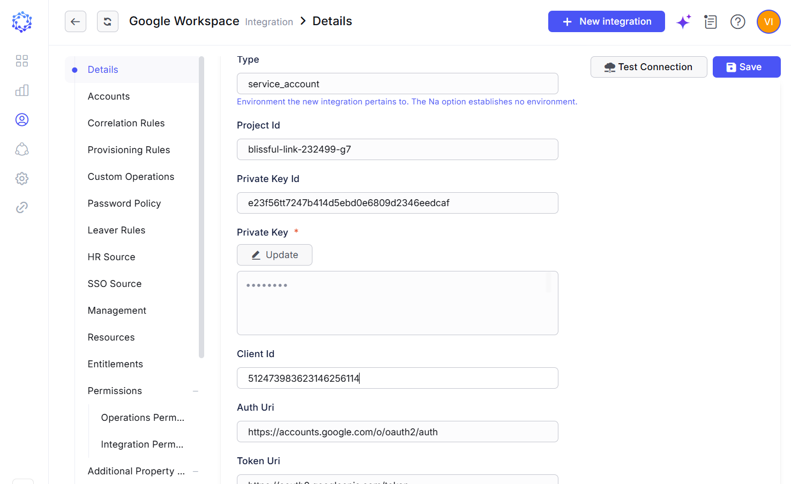Viewport: 791px width, 484px height.
Task: Click the Project Id input field
Action: (x=398, y=149)
